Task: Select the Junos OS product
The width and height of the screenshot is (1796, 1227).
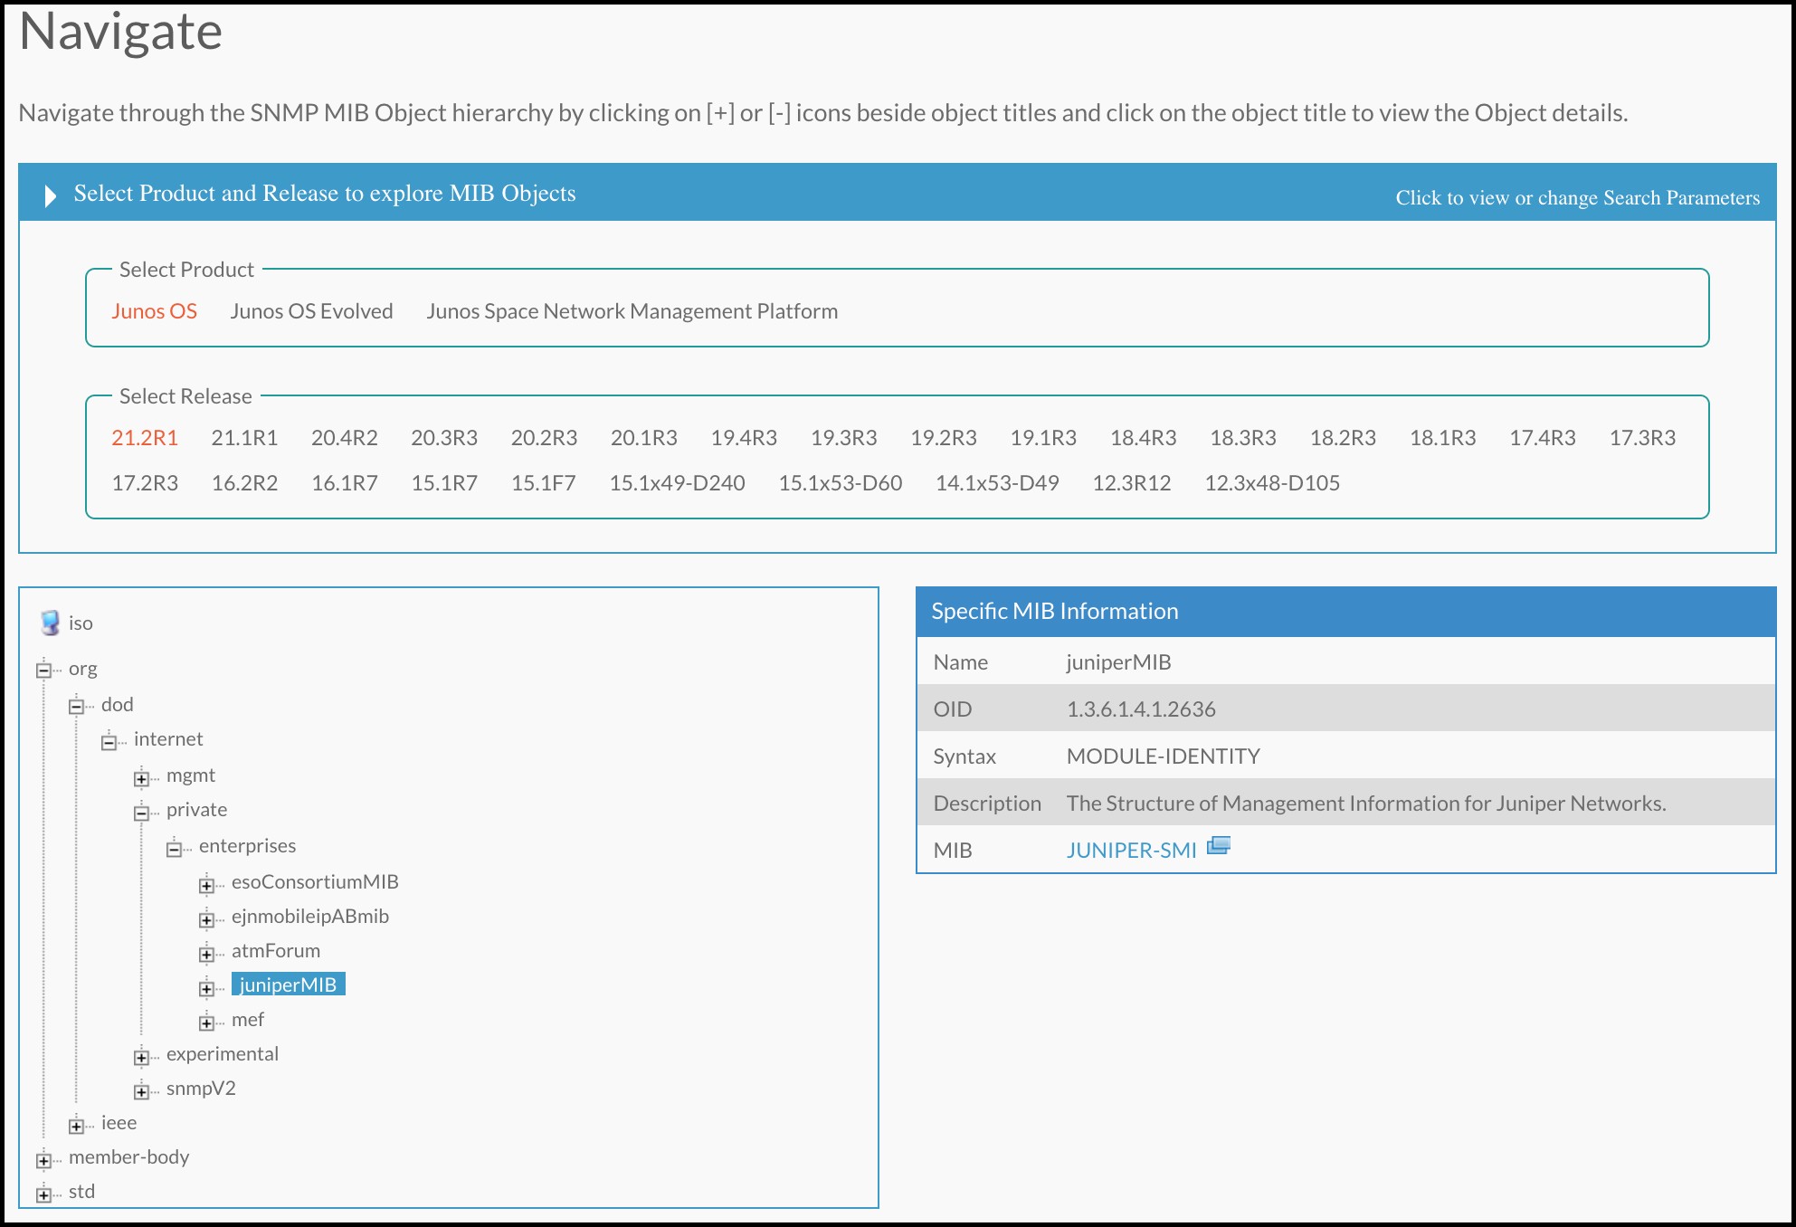Action: click(x=154, y=311)
